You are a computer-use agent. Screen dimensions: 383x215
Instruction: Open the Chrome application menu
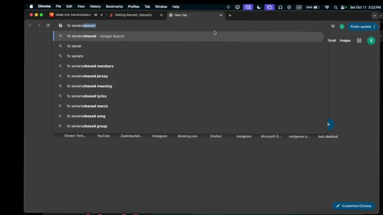44,7
